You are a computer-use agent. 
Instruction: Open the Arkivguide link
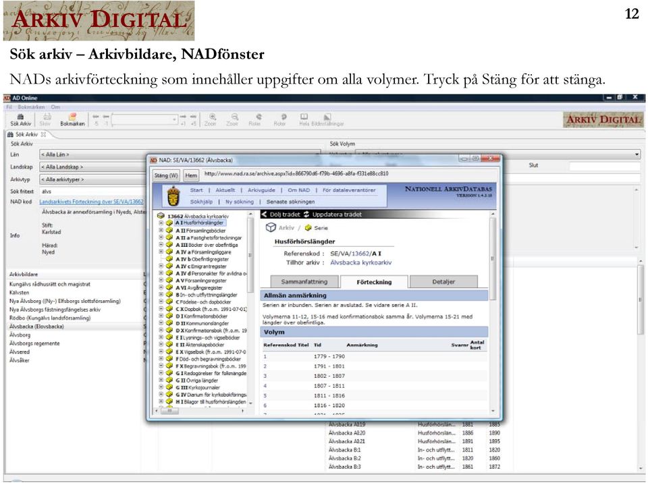[261, 190]
